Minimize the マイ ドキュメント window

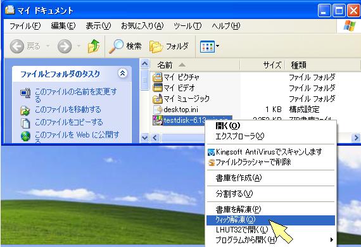pos(324,10)
